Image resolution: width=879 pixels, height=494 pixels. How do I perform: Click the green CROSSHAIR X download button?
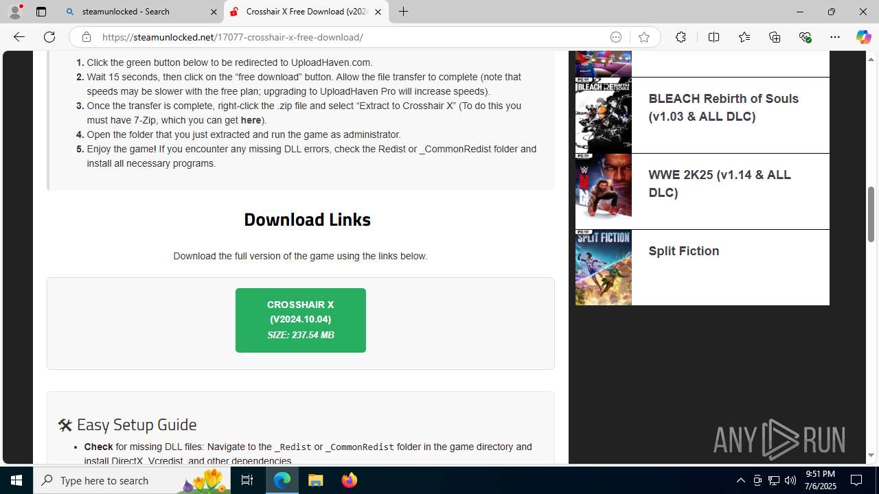[301, 320]
